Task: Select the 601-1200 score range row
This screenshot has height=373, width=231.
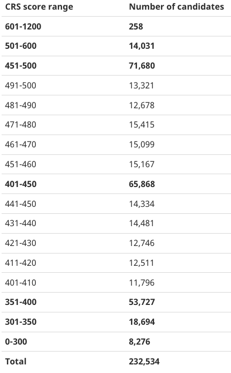Action: pos(116,26)
